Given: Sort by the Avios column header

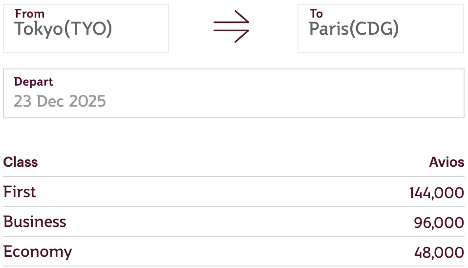Looking at the screenshot, I should tap(447, 162).
